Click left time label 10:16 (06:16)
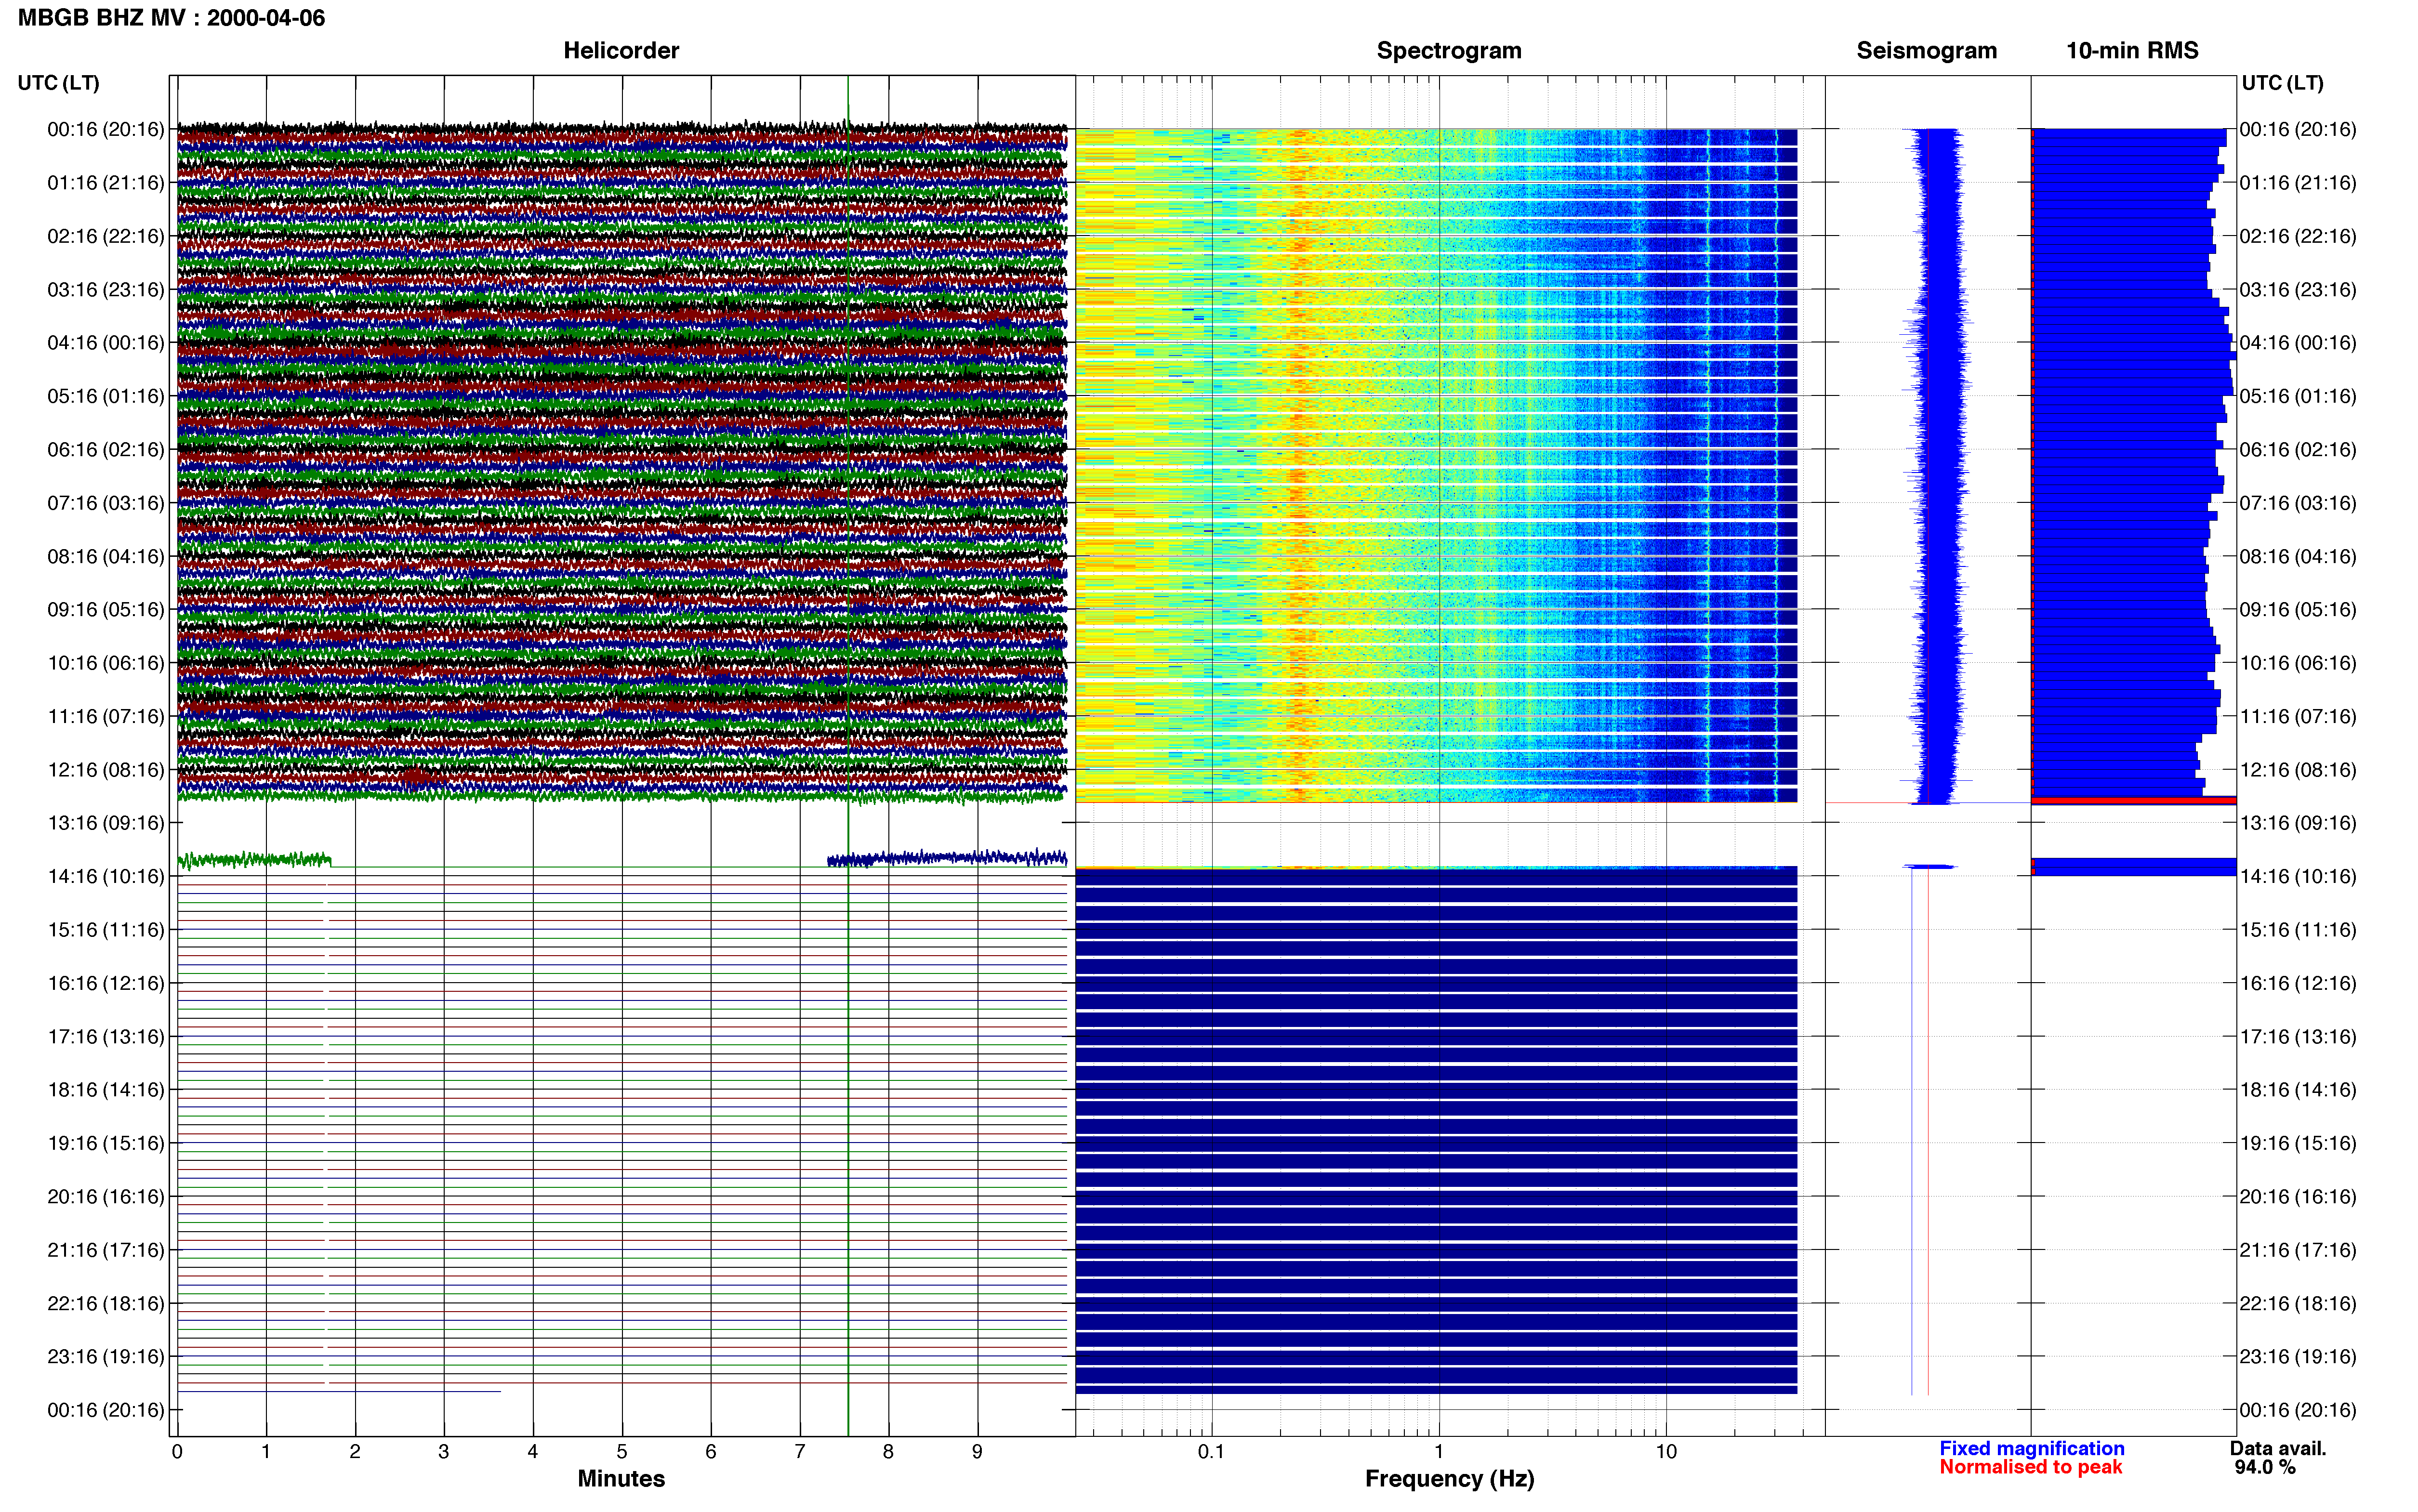 (x=106, y=663)
